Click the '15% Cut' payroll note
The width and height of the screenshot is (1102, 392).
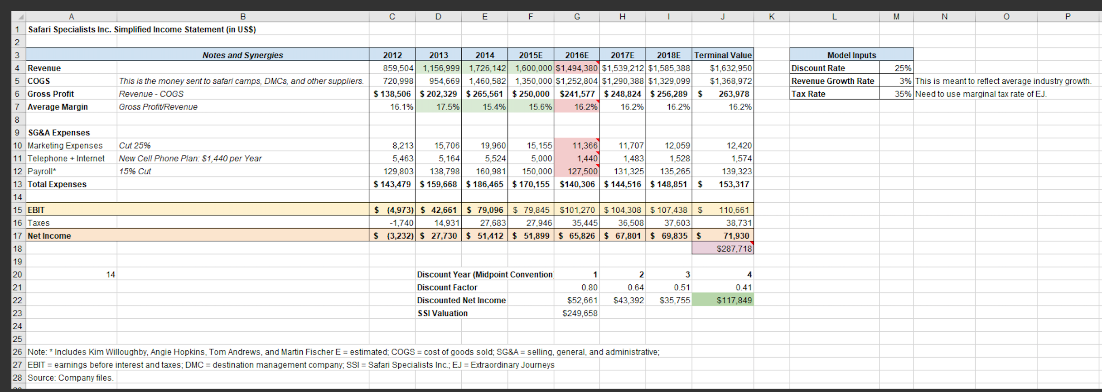point(243,171)
